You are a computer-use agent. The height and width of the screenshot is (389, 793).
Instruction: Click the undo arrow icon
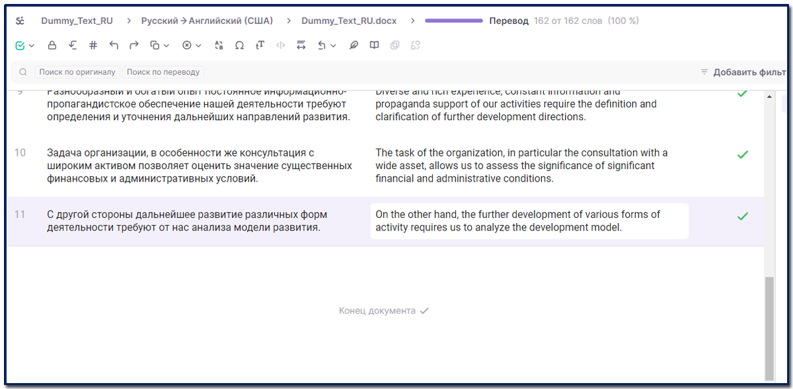click(114, 46)
